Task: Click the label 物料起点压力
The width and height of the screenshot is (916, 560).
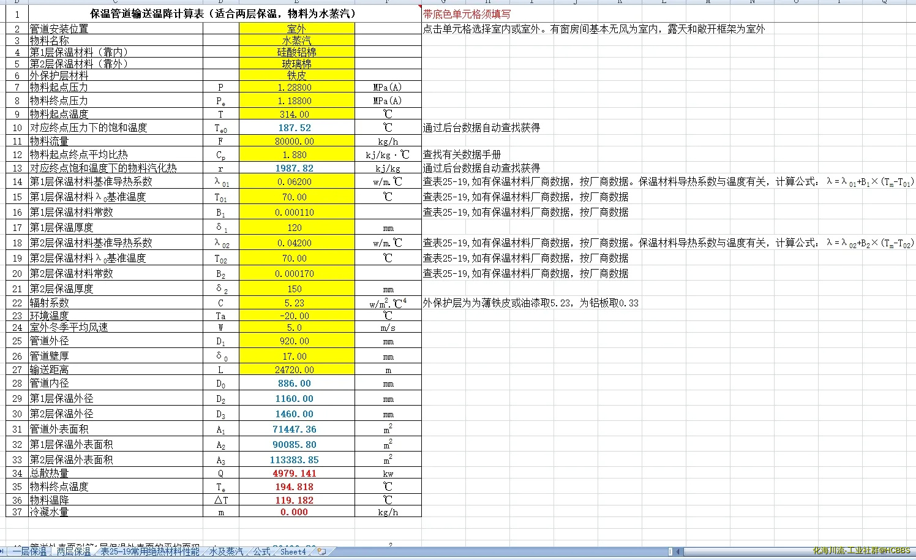Action: point(59,88)
